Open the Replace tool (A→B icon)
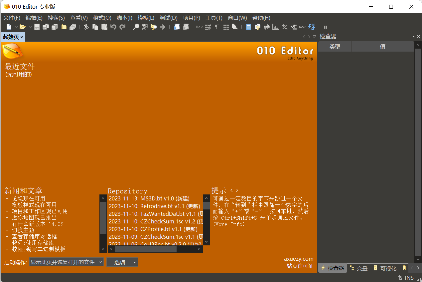The image size is (422, 282). (145, 27)
